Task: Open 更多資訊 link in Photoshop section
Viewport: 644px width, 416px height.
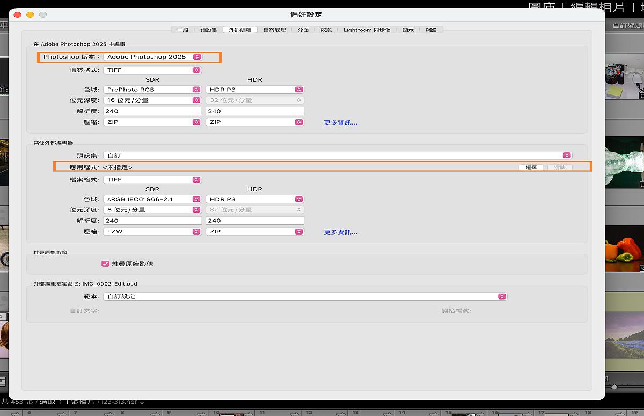Action: pyautogui.click(x=340, y=122)
